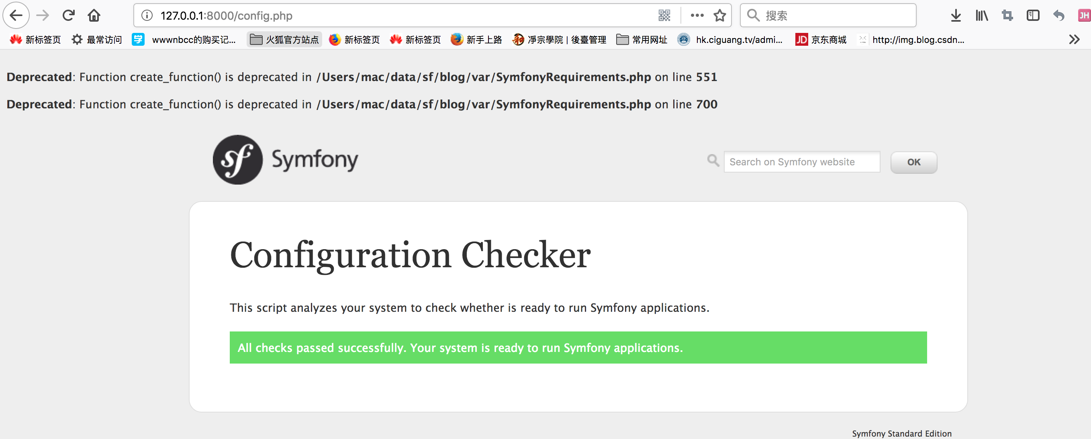The height and width of the screenshot is (439, 1091).
Task: Open the downloads arrow icon
Action: point(956,16)
